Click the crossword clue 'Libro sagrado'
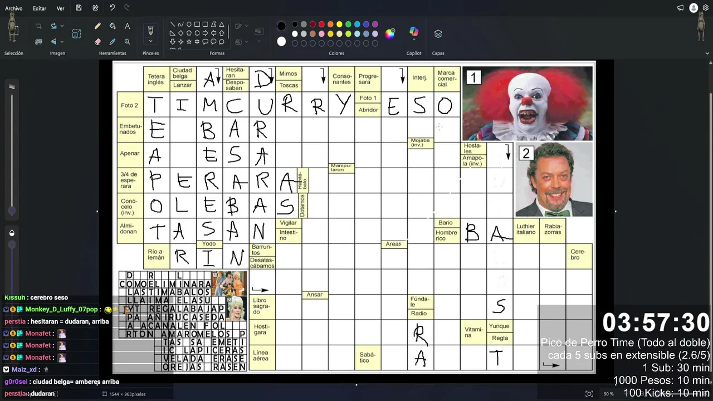This screenshot has width=713, height=401. [262, 306]
